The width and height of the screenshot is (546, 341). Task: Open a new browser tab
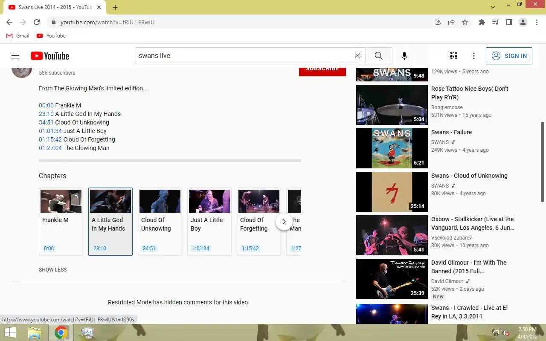pyautogui.click(x=115, y=7)
